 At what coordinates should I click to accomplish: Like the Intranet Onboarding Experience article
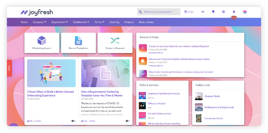click(30, 121)
